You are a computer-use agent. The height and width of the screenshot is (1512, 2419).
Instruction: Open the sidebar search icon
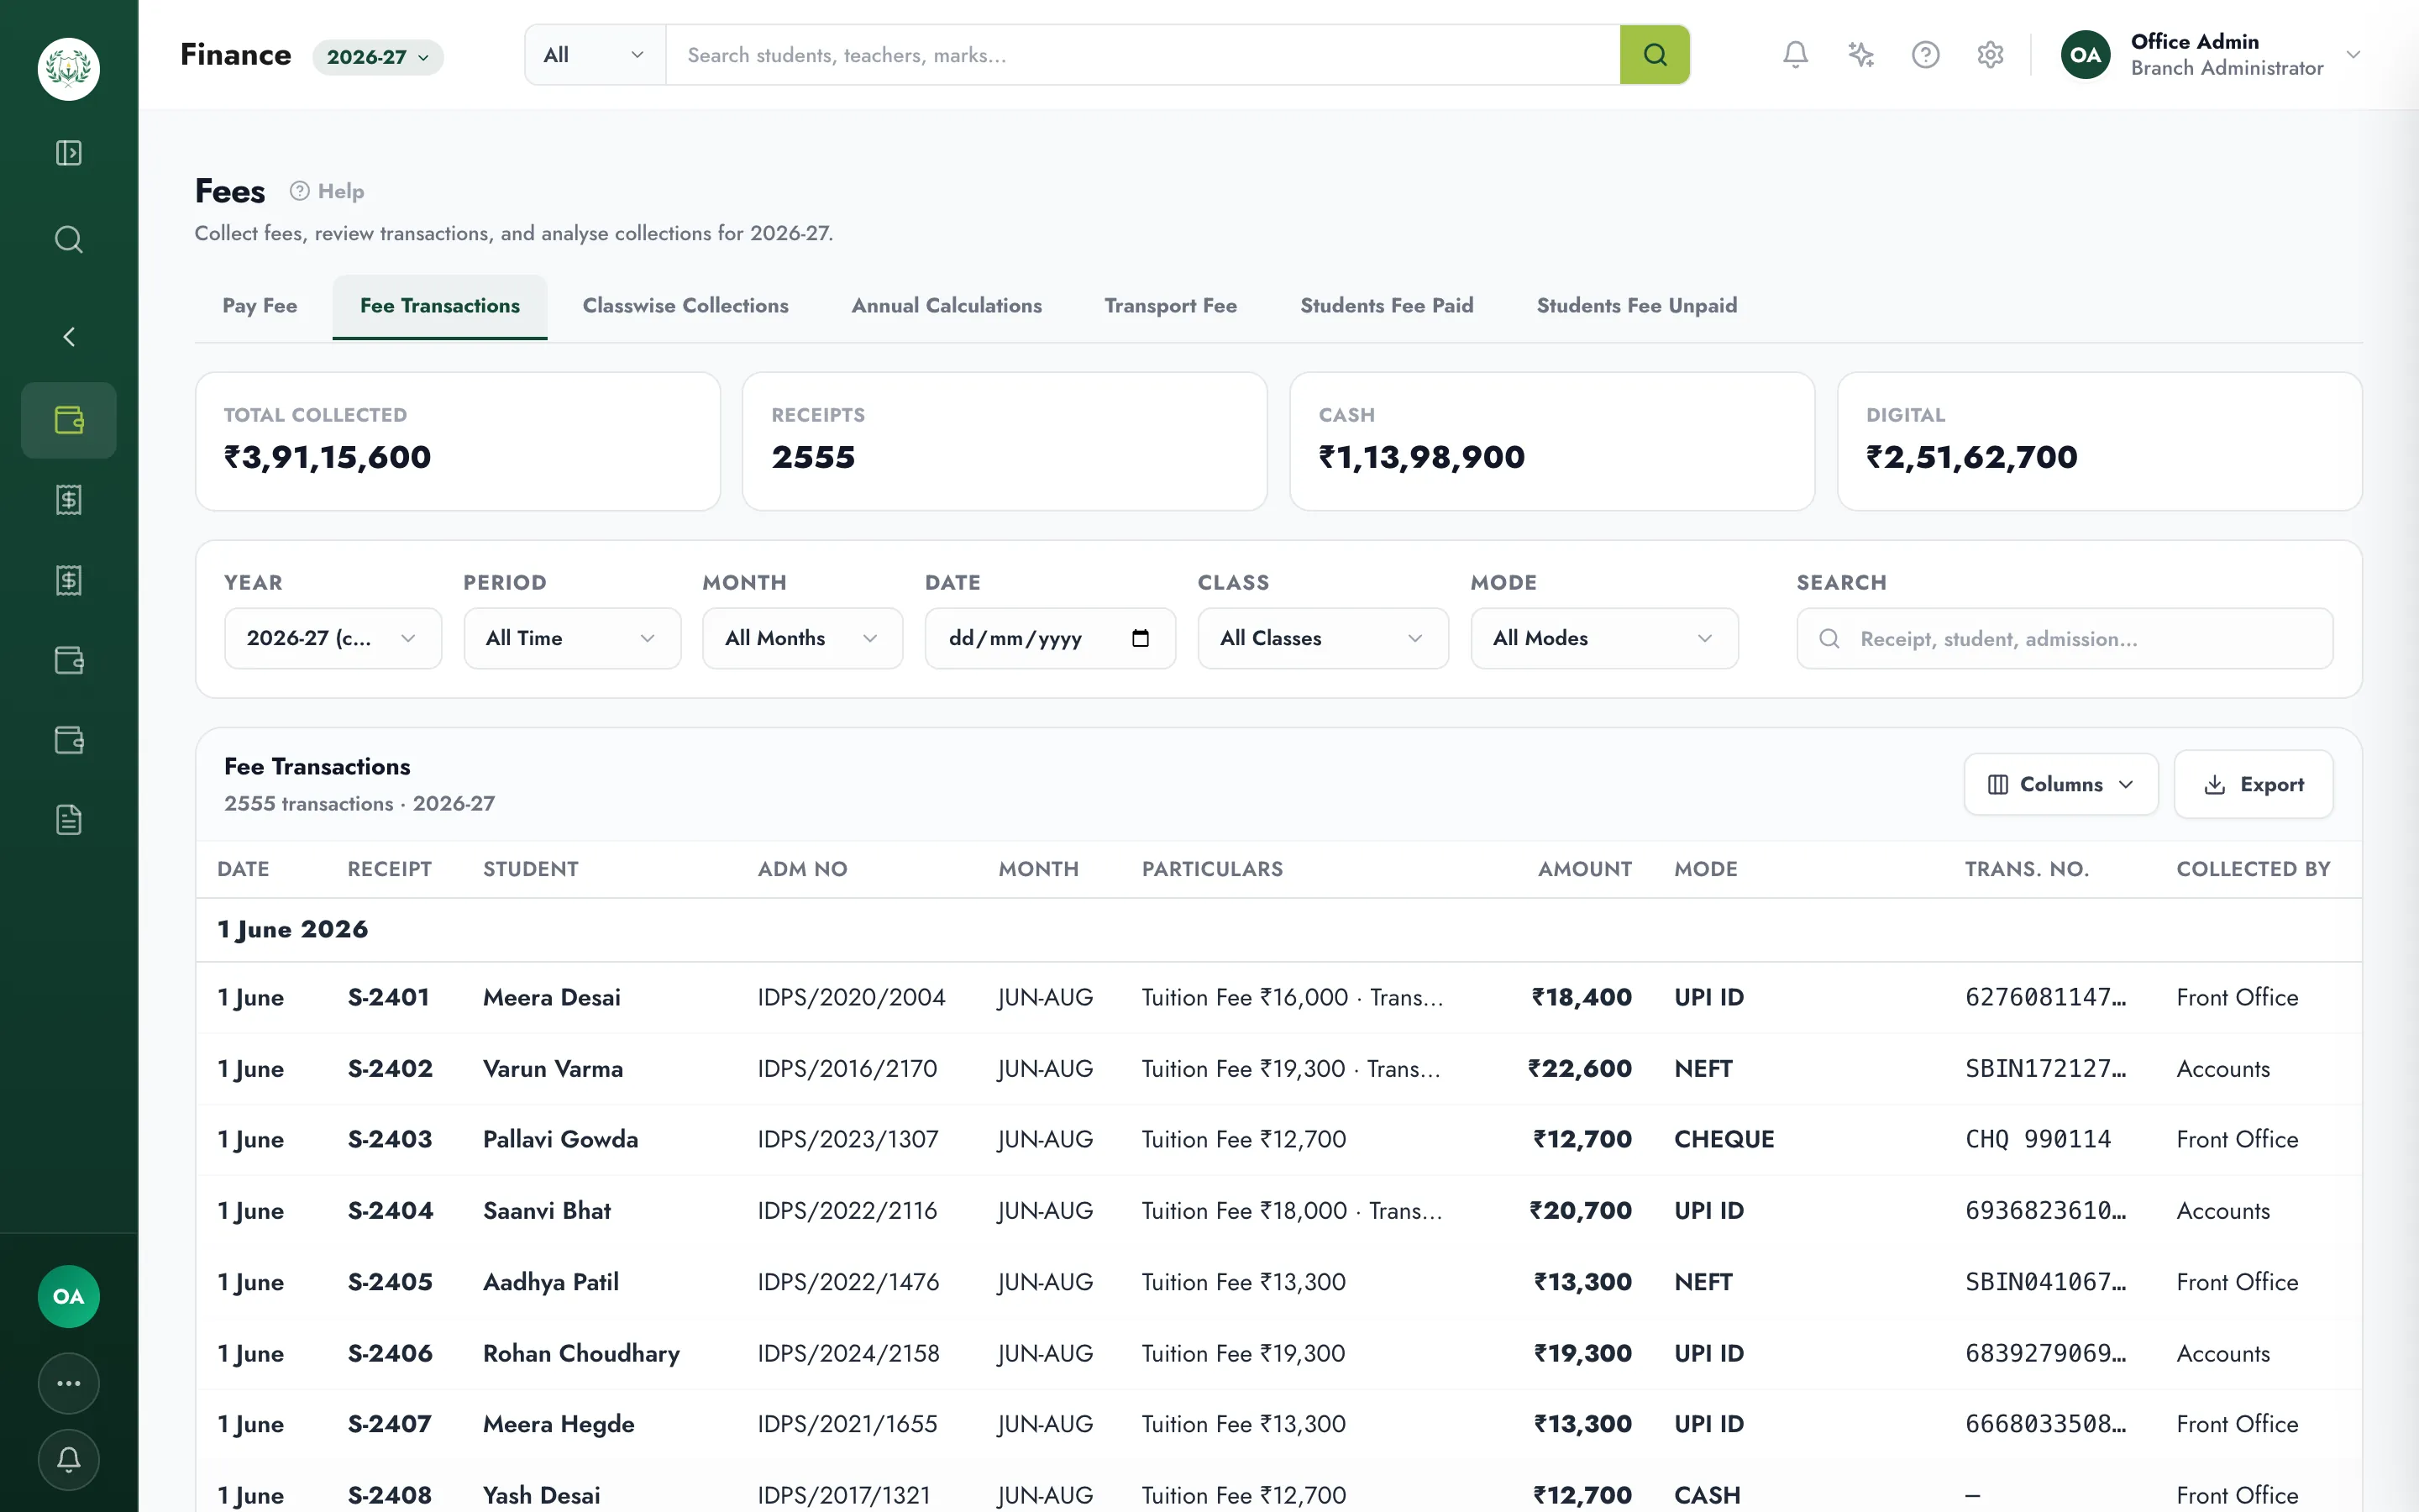tap(68, 240)
